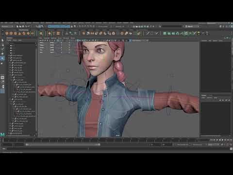The width and height of the screenshot is (233, 175).
Task: Open the character set dropdown near range slider
Action: coord(183,144)
